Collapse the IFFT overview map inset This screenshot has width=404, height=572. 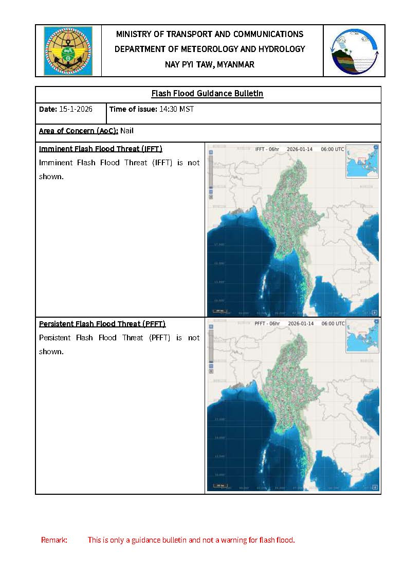point(376,147)
